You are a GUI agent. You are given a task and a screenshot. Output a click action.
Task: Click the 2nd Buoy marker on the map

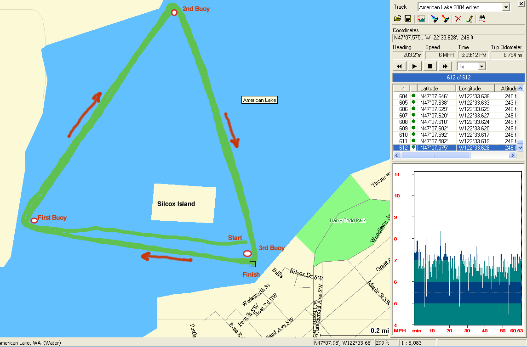[x=174, y=12]
